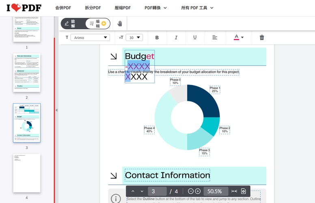Zoom out with the minus icon
Screen dimensions: 315x203
tap(191, 191)
